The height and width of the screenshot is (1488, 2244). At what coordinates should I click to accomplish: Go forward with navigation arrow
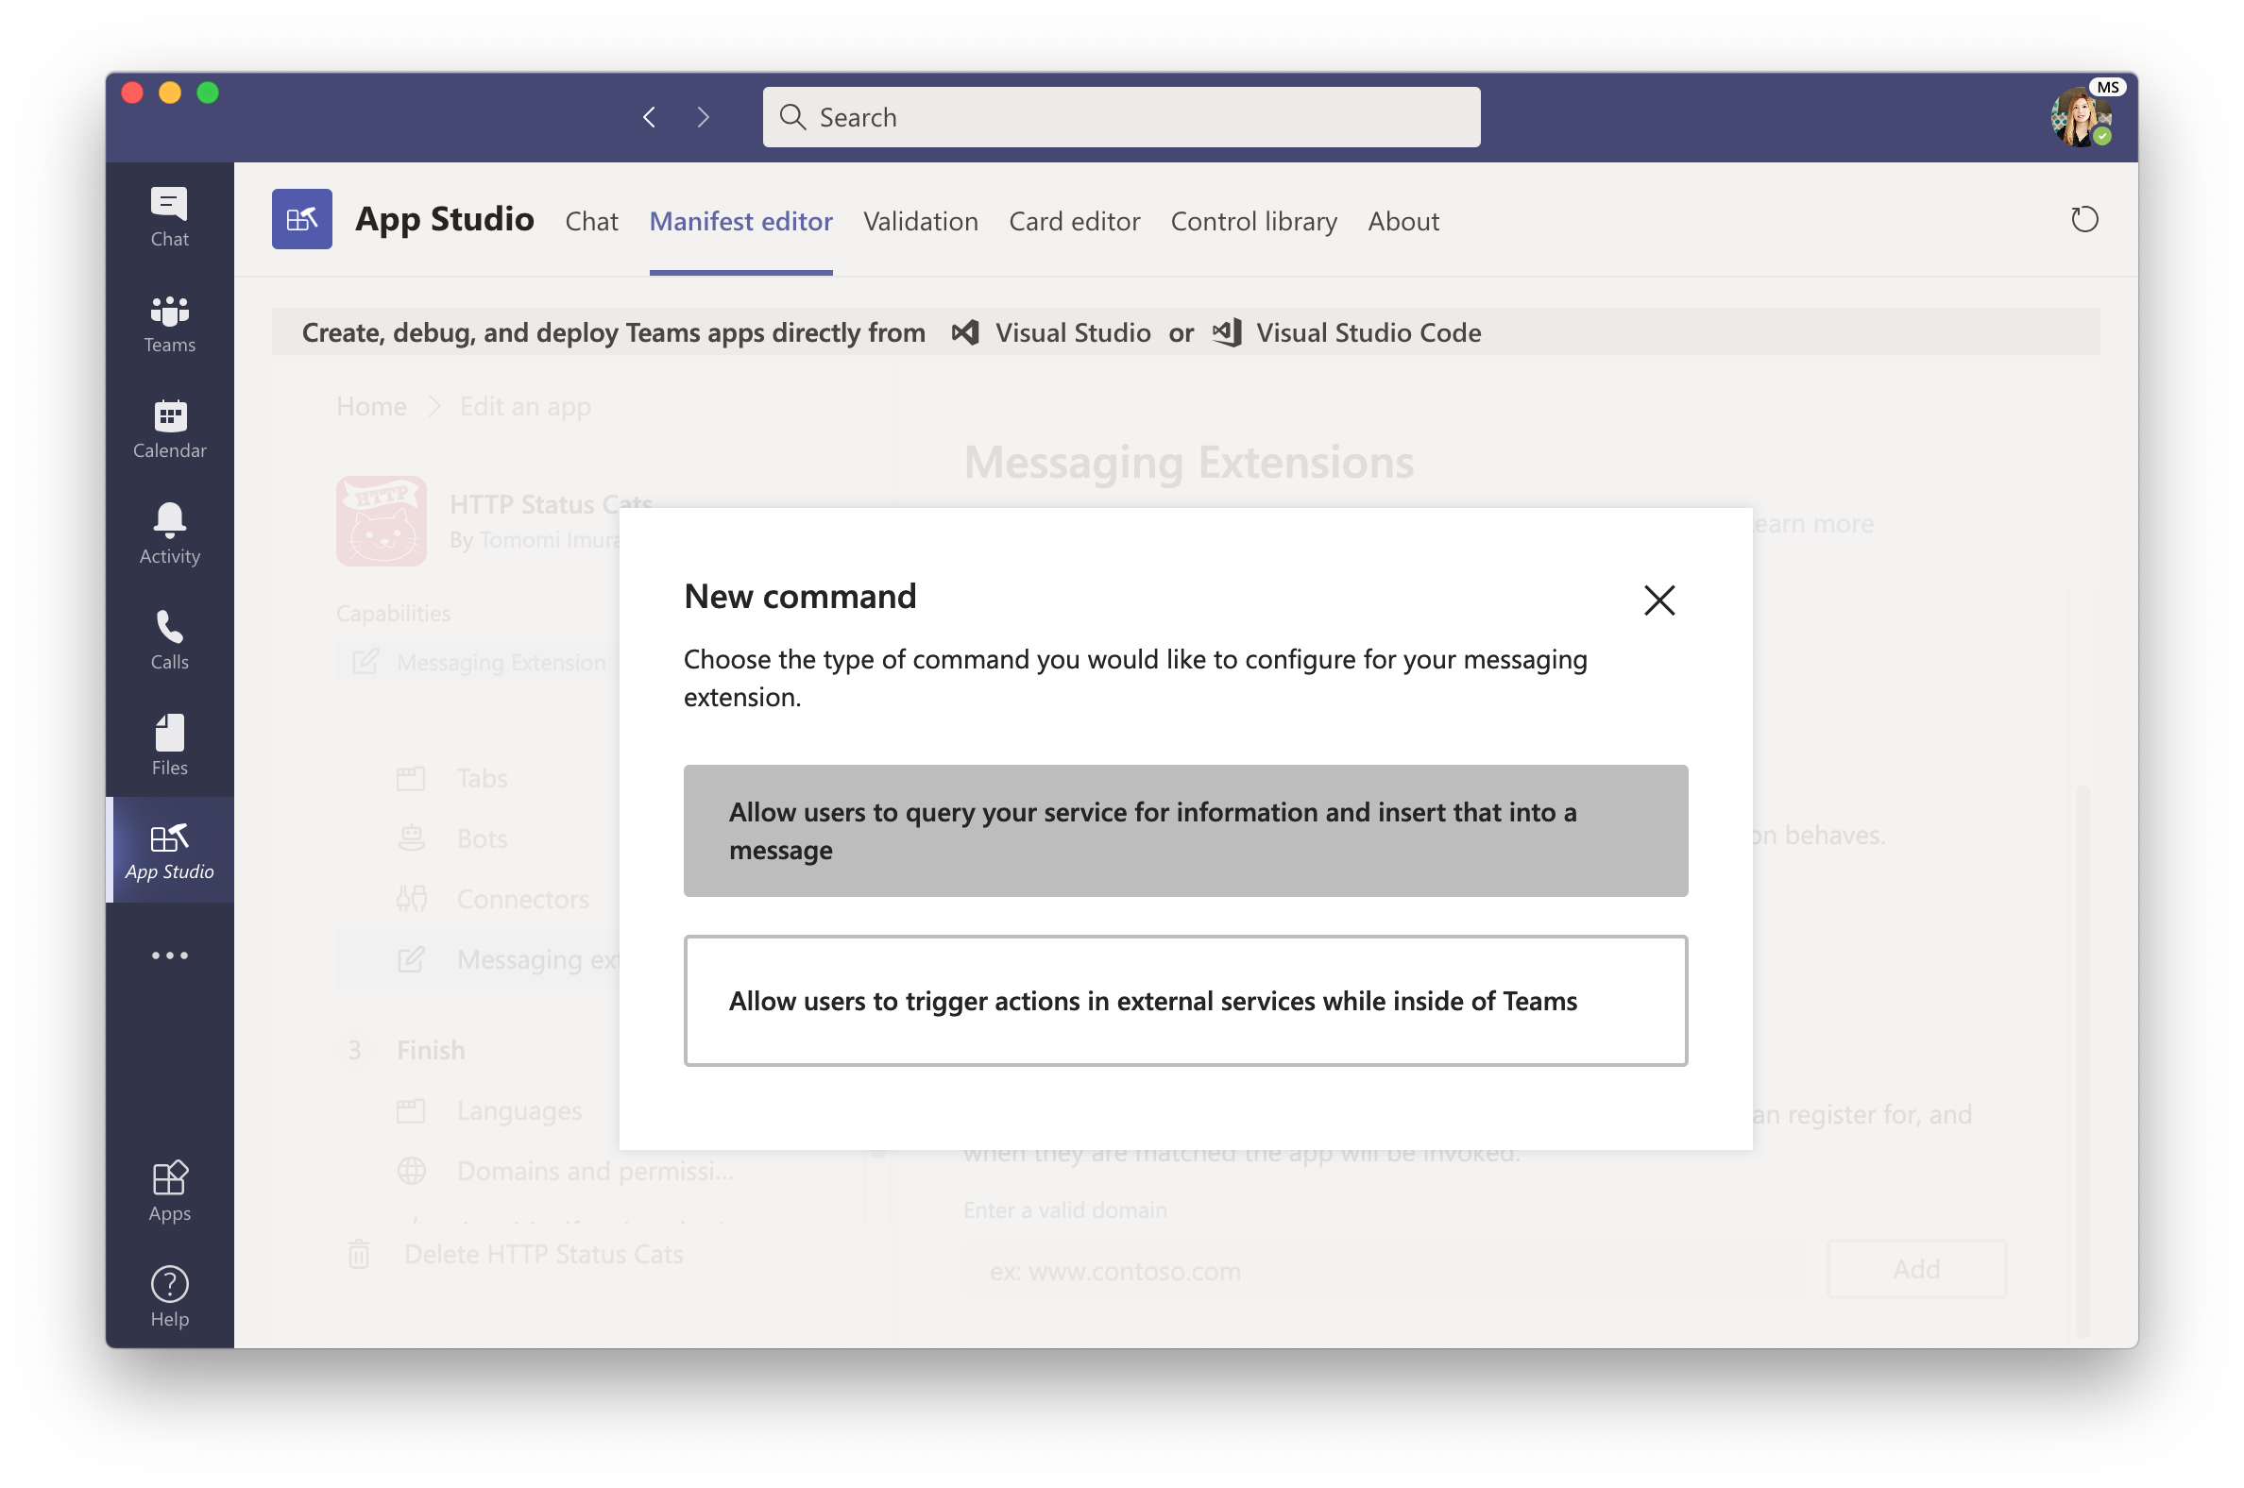tap(703, 117)
